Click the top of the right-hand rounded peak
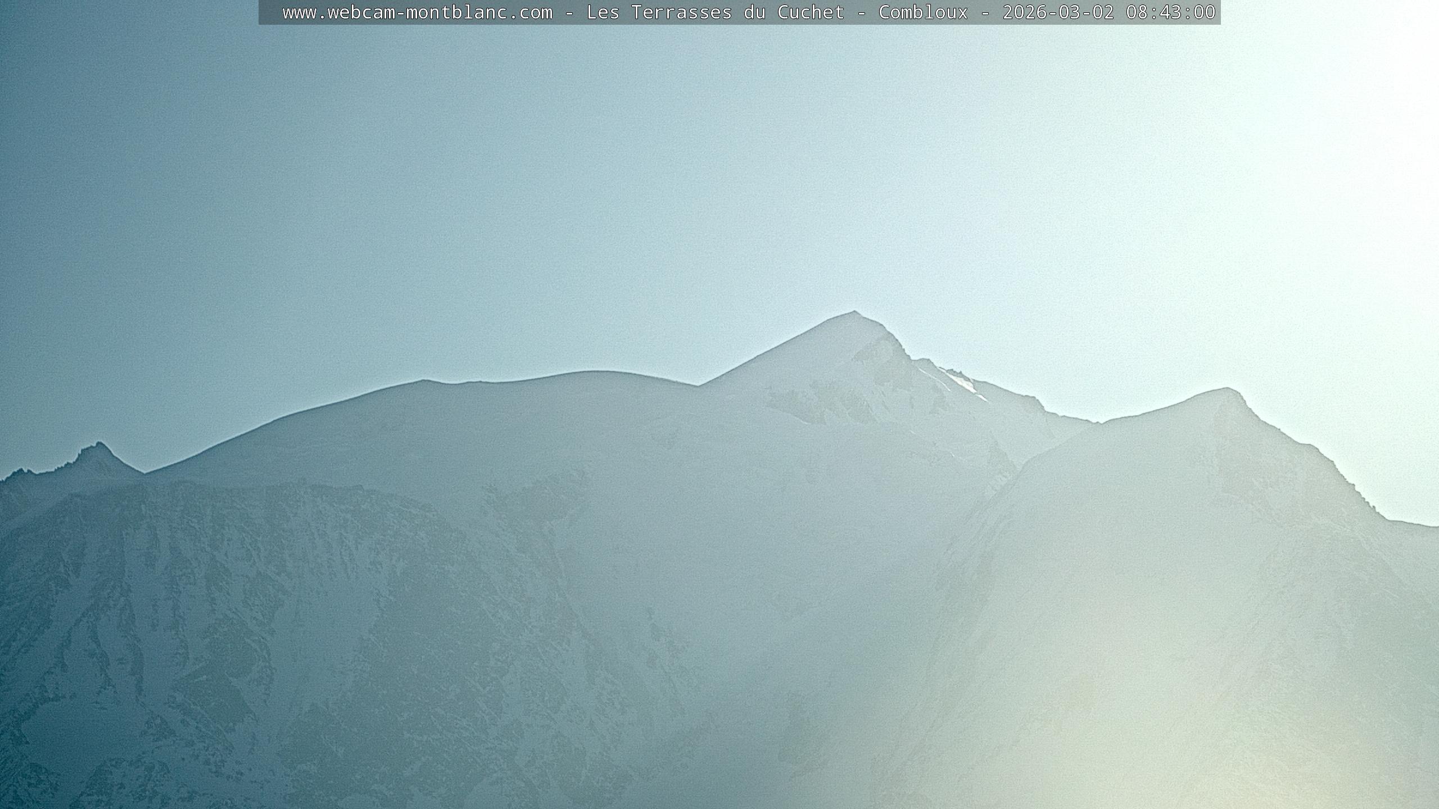 tap(1225, 389)
